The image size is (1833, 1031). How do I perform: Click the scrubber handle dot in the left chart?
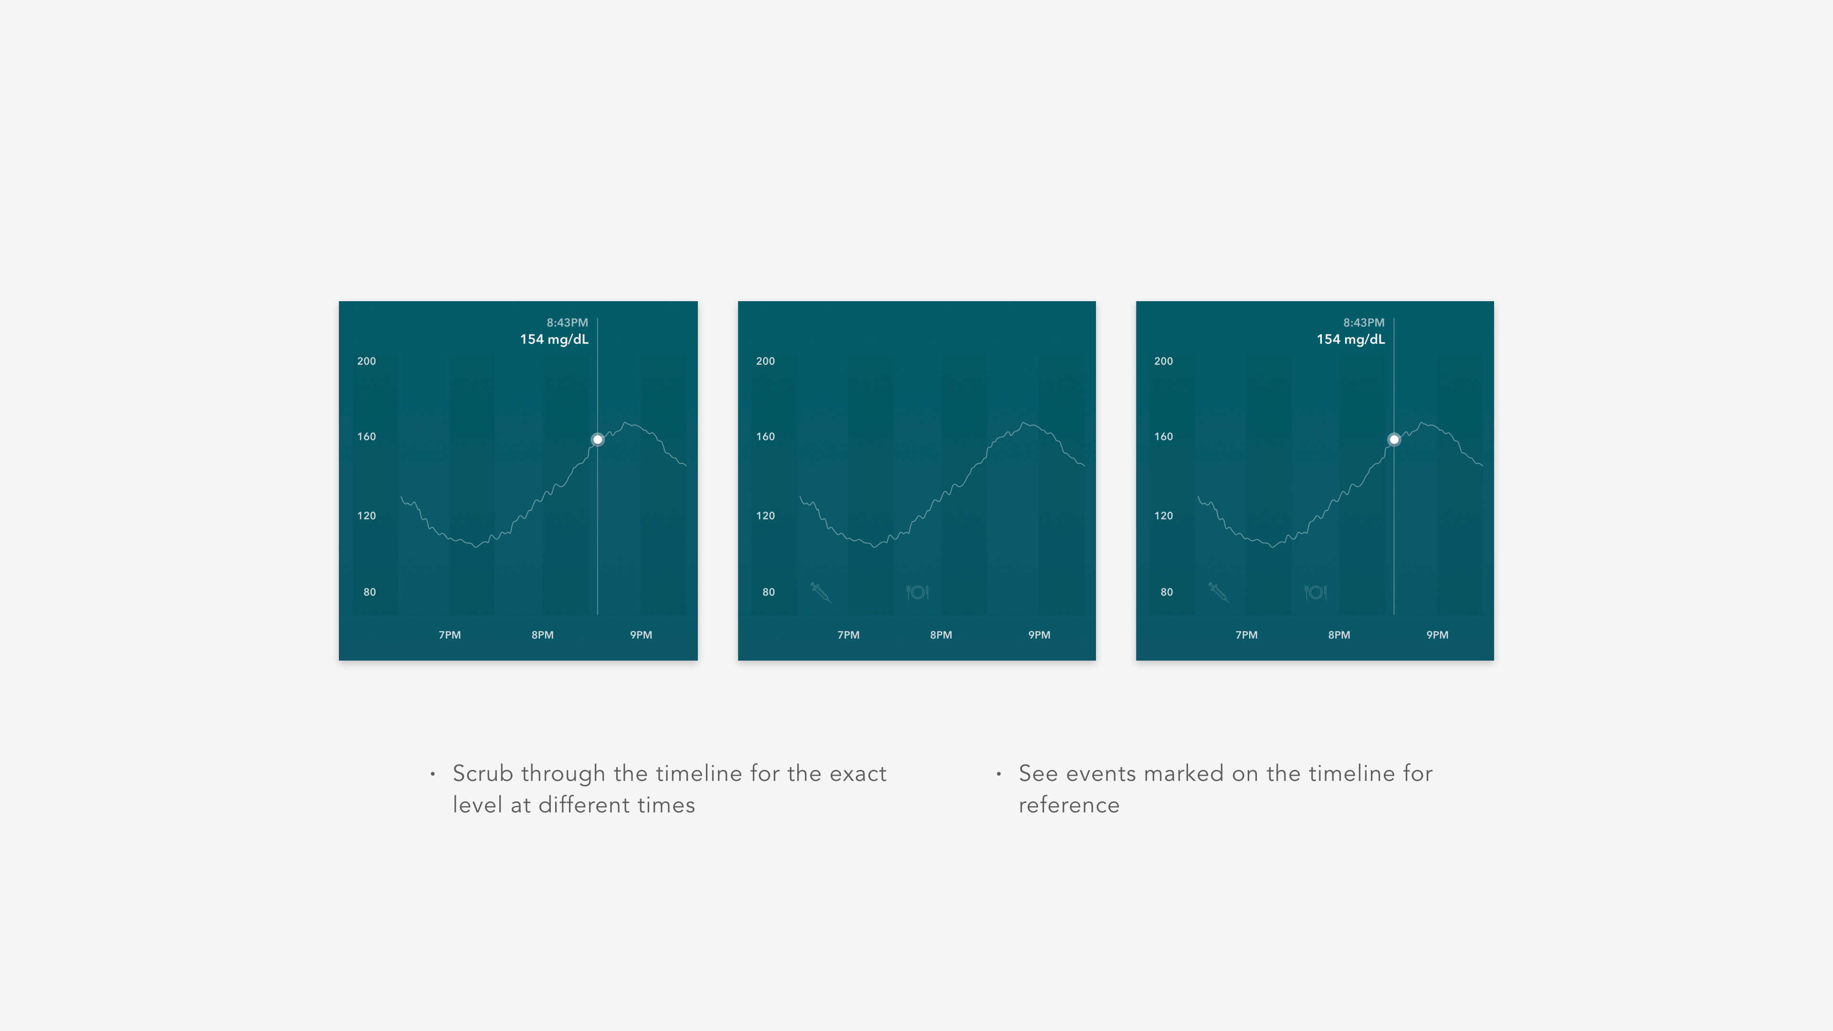598,440
